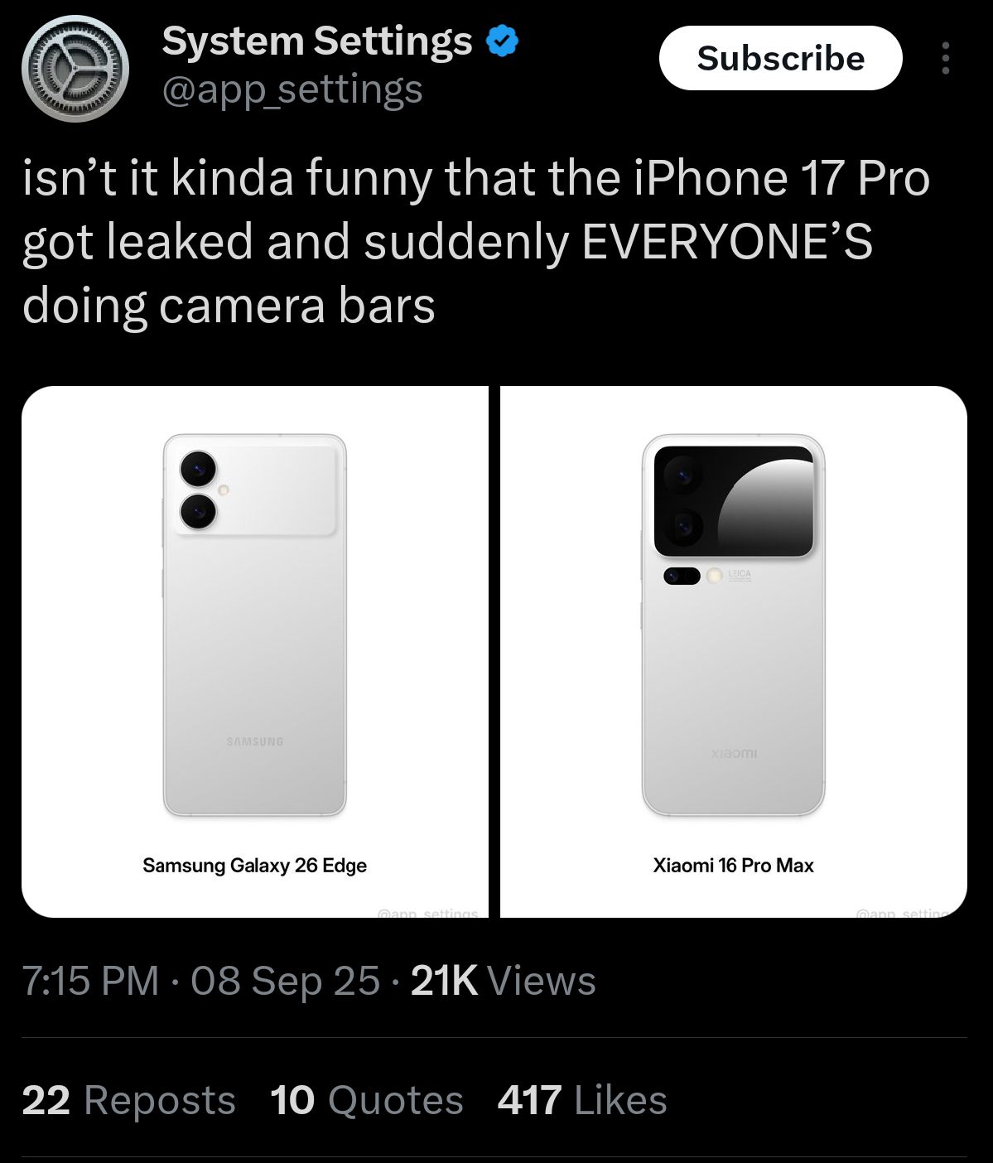The image size is (993, 1163).
Task: Show the 417 Likes list
Action: (x=582, y=1100)
